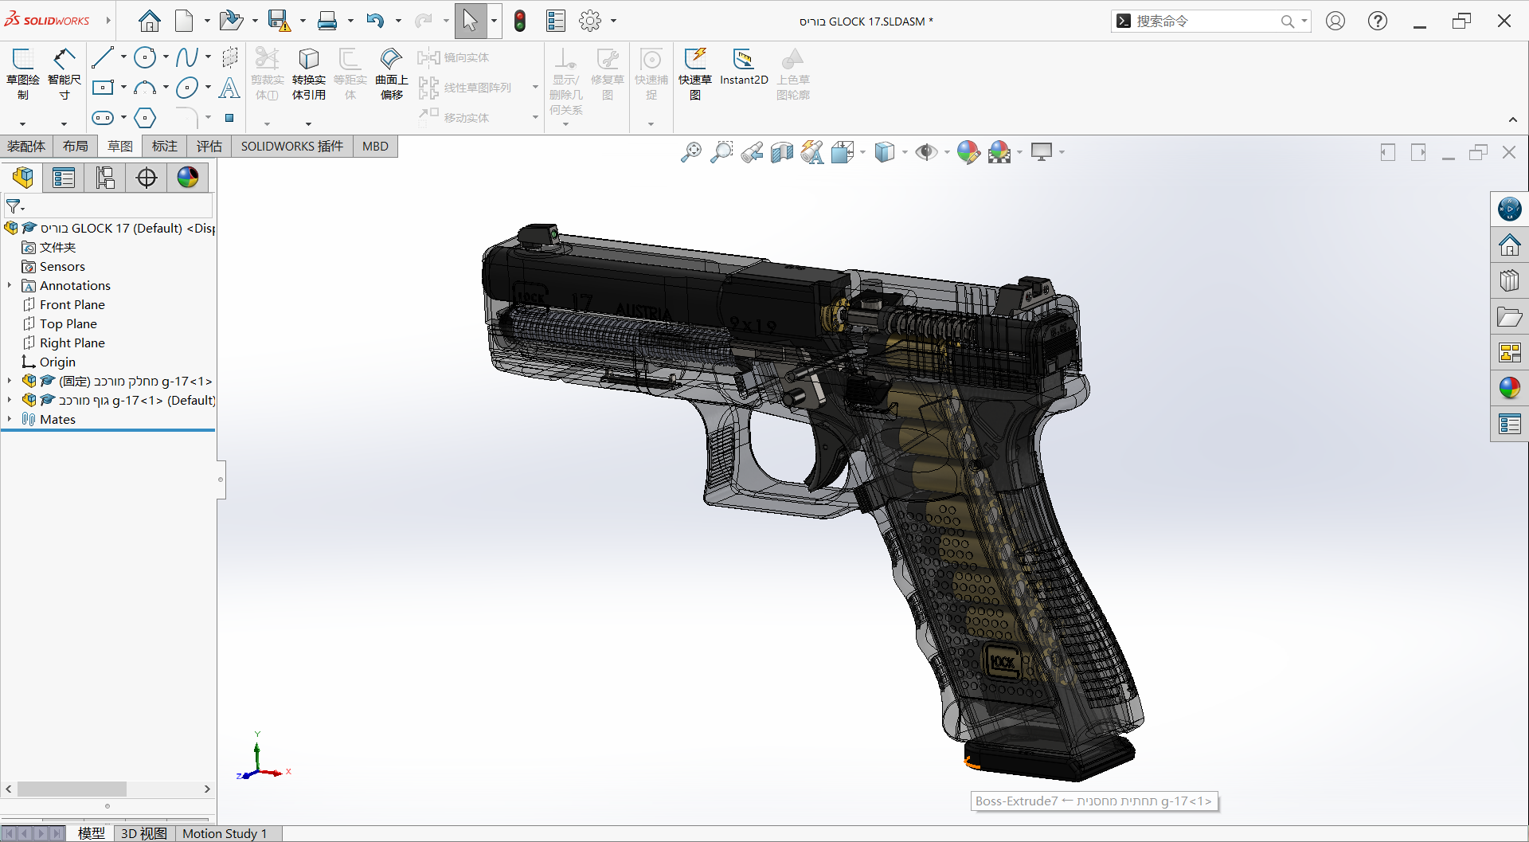1529x842 pixels.
Task: Open the 3D 视图 bottom tab
Action: coord(144,833)
